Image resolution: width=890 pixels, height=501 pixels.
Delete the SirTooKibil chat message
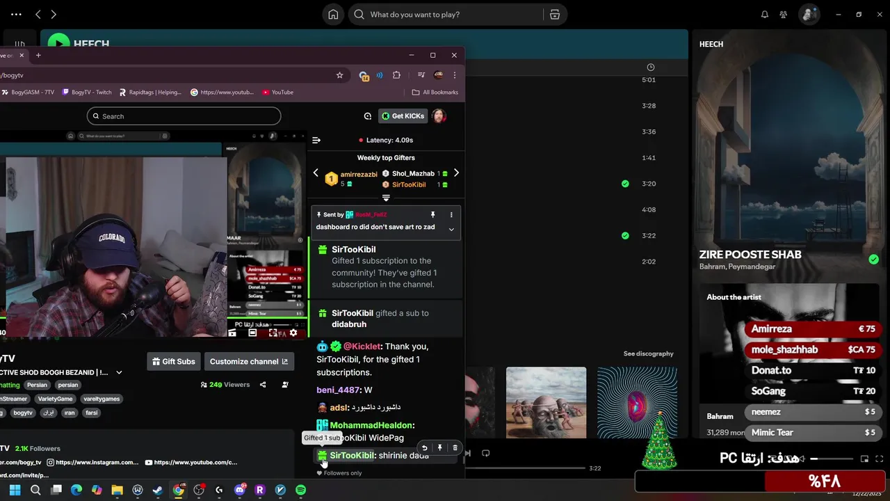click(455, 448)
